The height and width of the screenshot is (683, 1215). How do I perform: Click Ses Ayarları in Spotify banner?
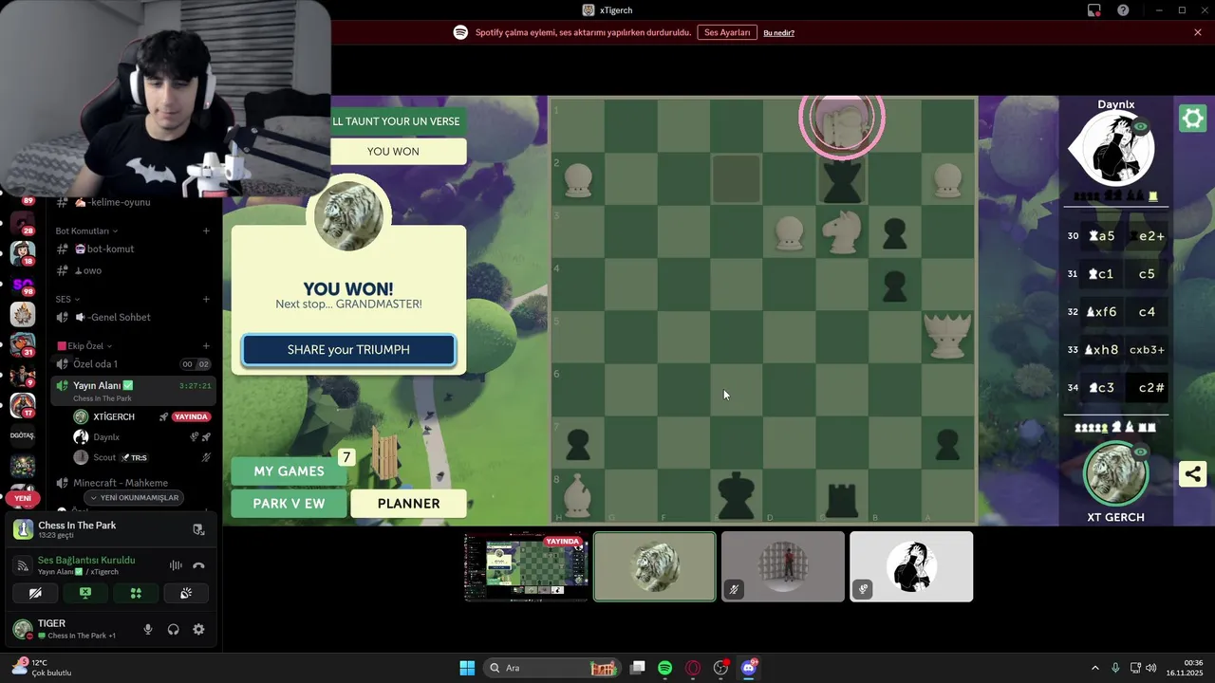[727, 32]
